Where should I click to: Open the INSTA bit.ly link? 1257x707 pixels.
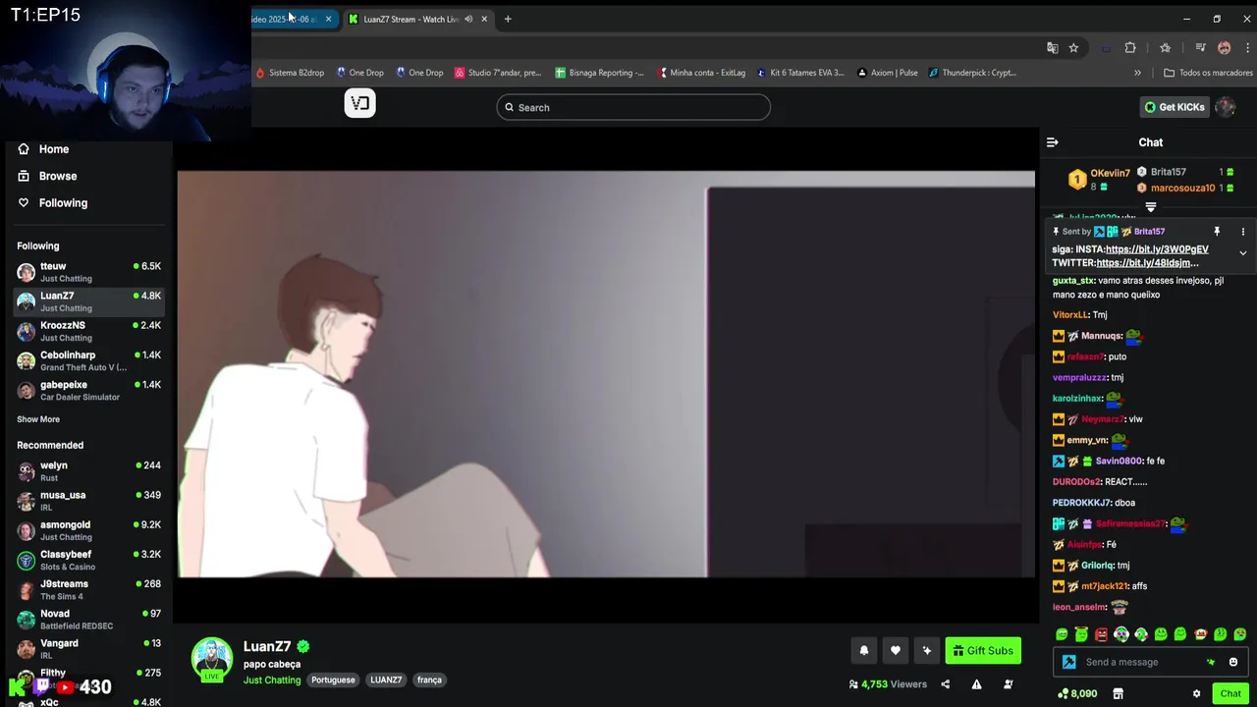pos(1157,249)
